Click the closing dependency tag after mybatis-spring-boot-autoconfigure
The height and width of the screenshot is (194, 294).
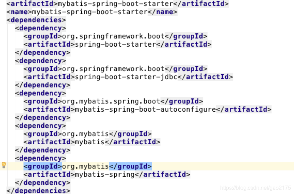pyautogui.click(x=43, y=118)
